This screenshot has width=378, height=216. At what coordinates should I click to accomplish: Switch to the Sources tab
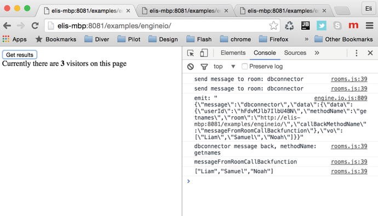pyautogui.click(x=295, y=53)
